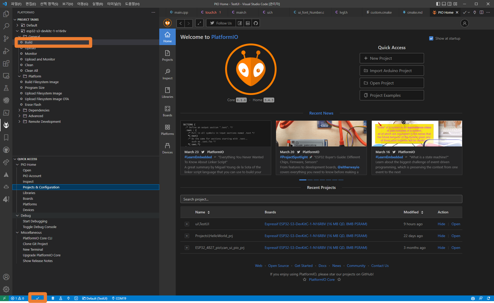494x303 pixels.
Task: Open the Extensions view in activity bar
Action: coord(6,63)
